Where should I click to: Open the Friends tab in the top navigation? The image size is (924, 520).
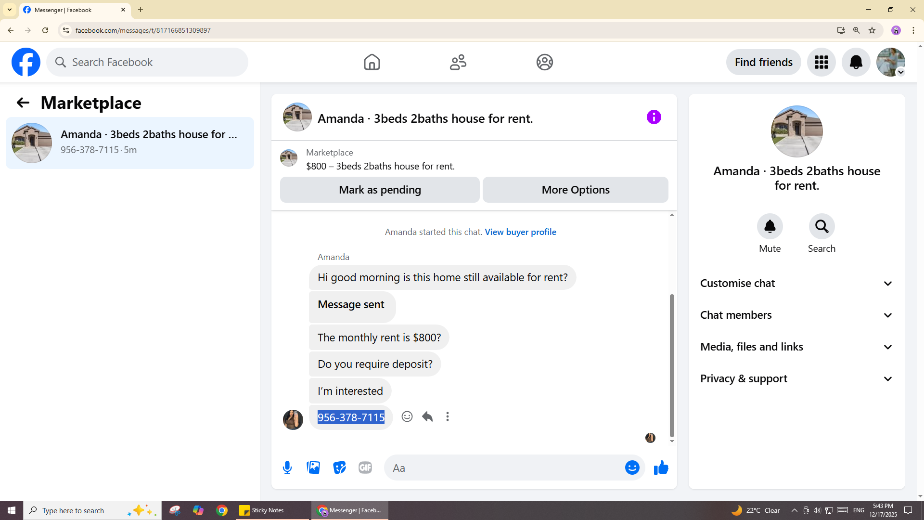coord(458,62)
